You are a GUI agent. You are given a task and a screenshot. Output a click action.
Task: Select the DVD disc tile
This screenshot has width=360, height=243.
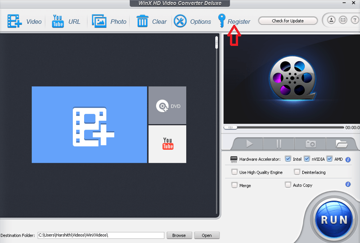167,106
